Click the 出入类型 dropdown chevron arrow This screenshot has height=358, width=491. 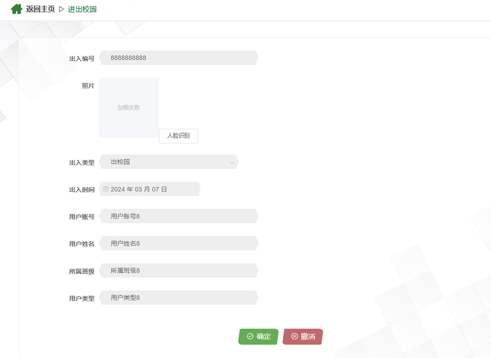[231, 162]
